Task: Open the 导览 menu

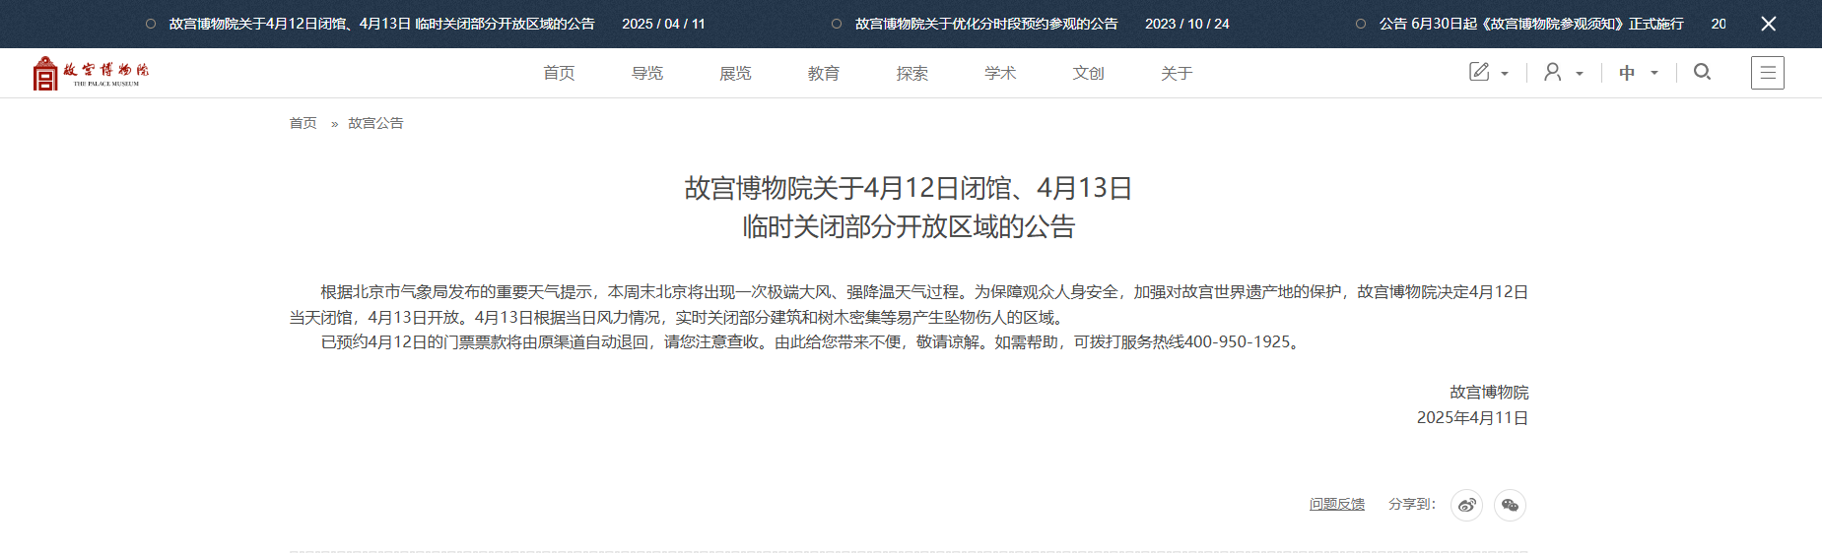Action: (647, 73)
